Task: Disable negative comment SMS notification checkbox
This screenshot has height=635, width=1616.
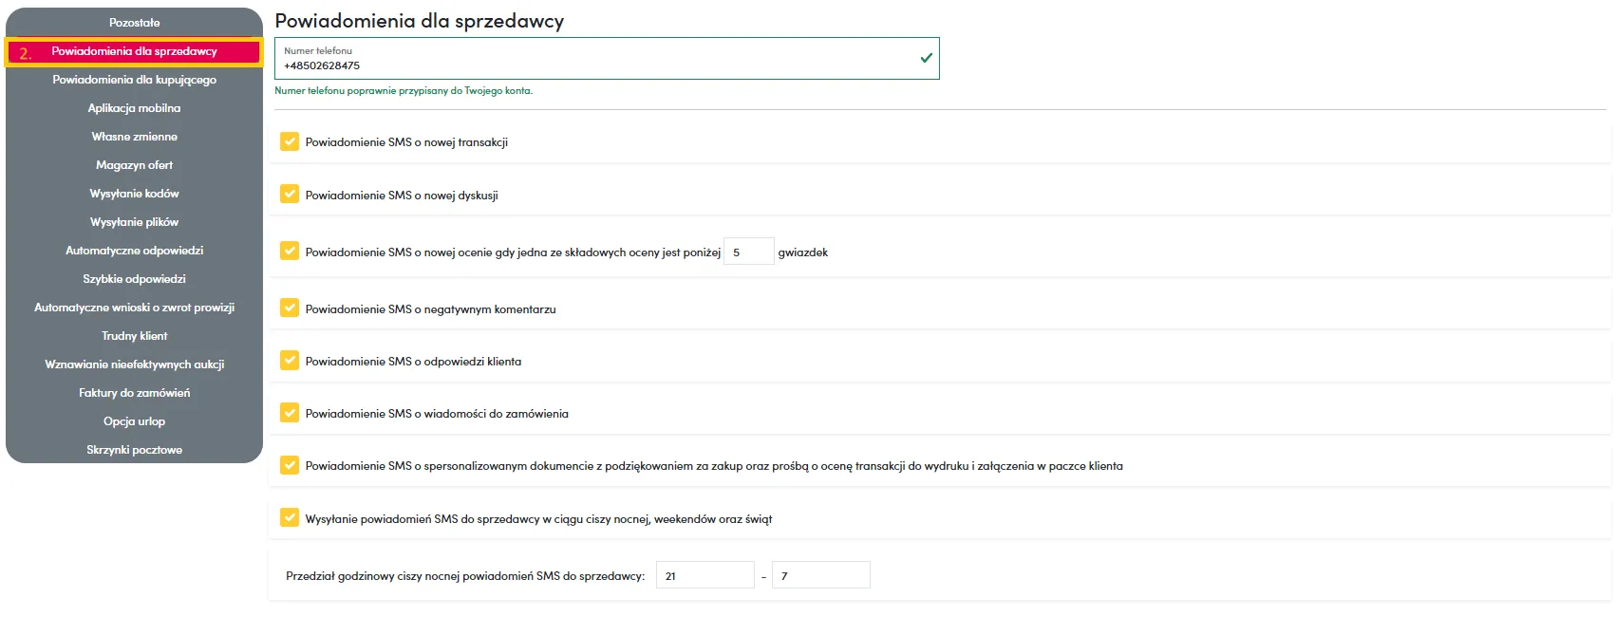Action: pos(290,308)
